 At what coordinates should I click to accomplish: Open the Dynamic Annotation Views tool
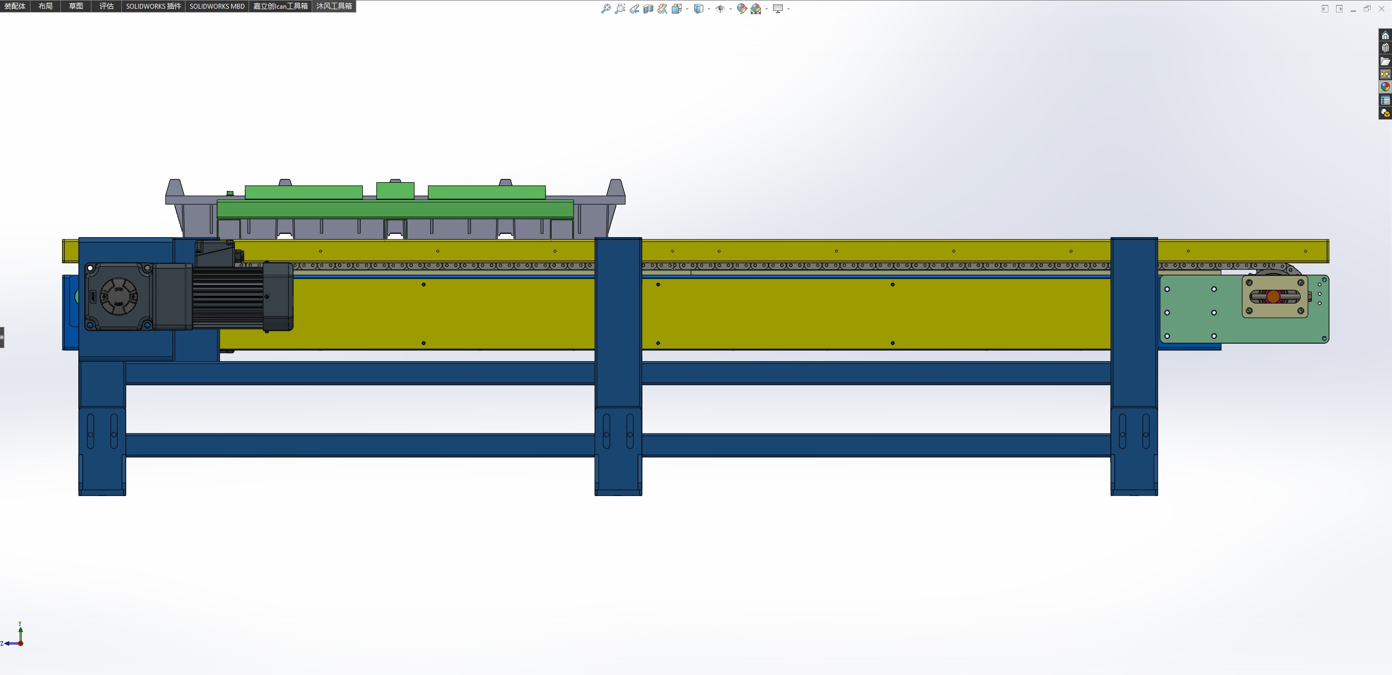(662, 9)
